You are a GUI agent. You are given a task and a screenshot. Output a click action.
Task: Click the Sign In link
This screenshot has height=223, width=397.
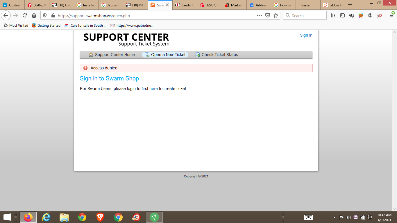pos(306,35)
